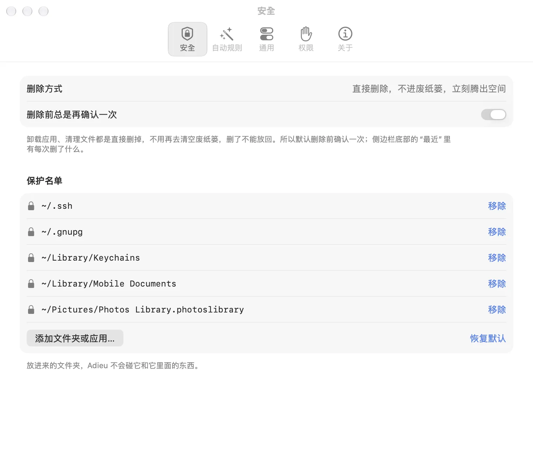The image size is (533, 454).
Task: Go to the 权限 tab
Action: pos(306,39)
